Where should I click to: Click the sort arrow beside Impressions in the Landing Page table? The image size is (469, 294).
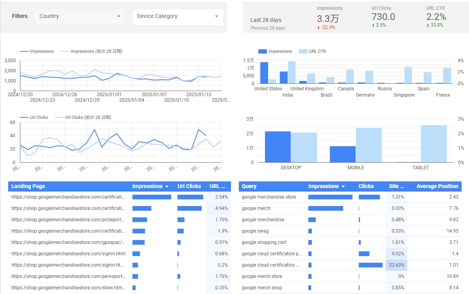[x=167, y=186]
